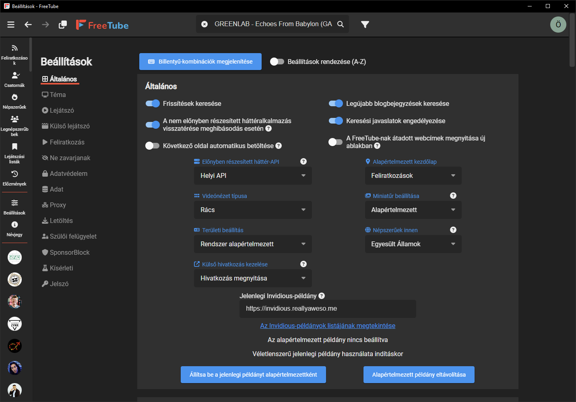Toggle Keresési javaslatok engedélyezése
This screenshot has width=576, height=402.
pos(336,121)
